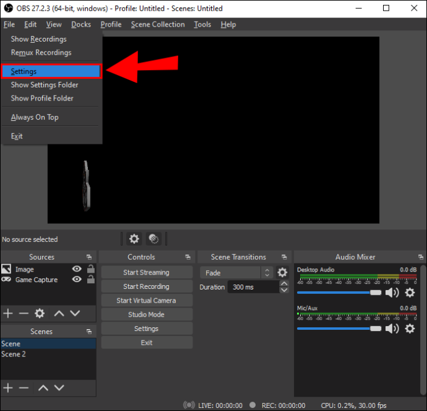Open the Help menu
The width and height of the screenshot is (427, 411).
(x=228, y=25)
